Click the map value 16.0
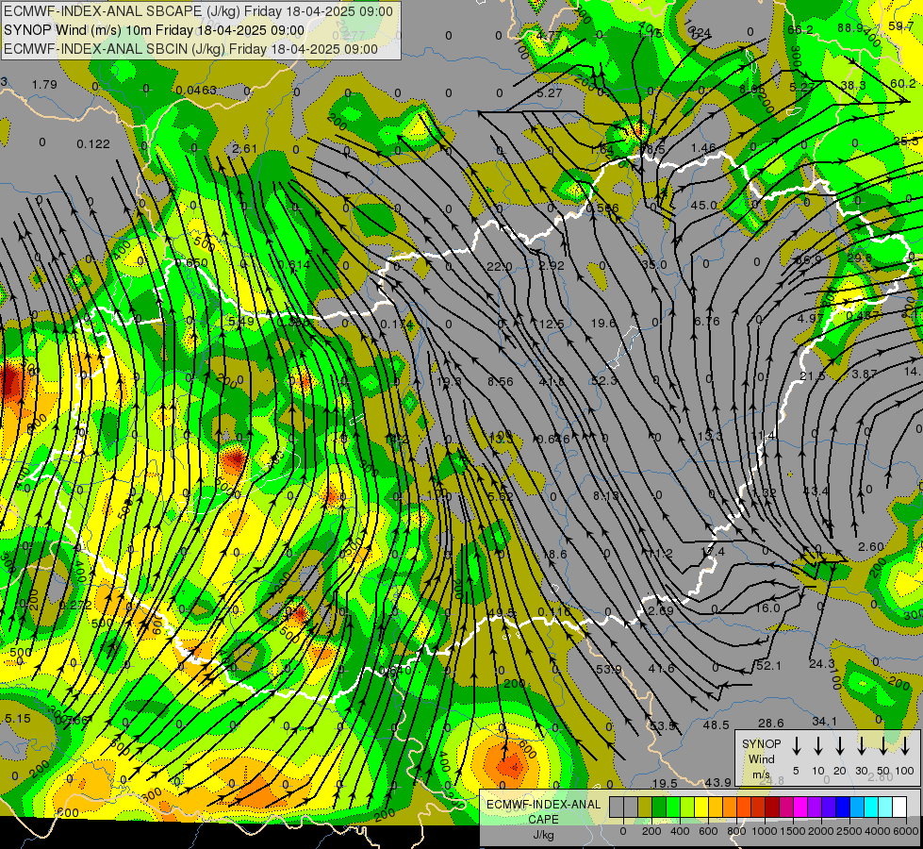This screenshot has width=923, height=849. (x=767, y=608)
